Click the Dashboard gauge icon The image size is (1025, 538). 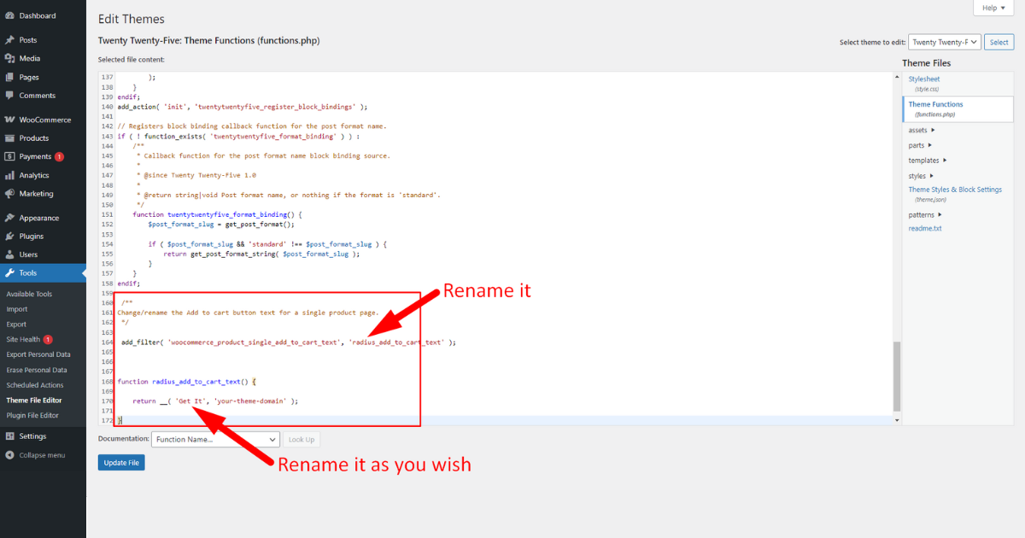(9, 15)
